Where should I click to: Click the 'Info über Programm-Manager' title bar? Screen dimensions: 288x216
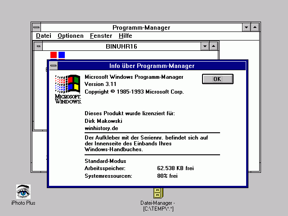[152, 66]
